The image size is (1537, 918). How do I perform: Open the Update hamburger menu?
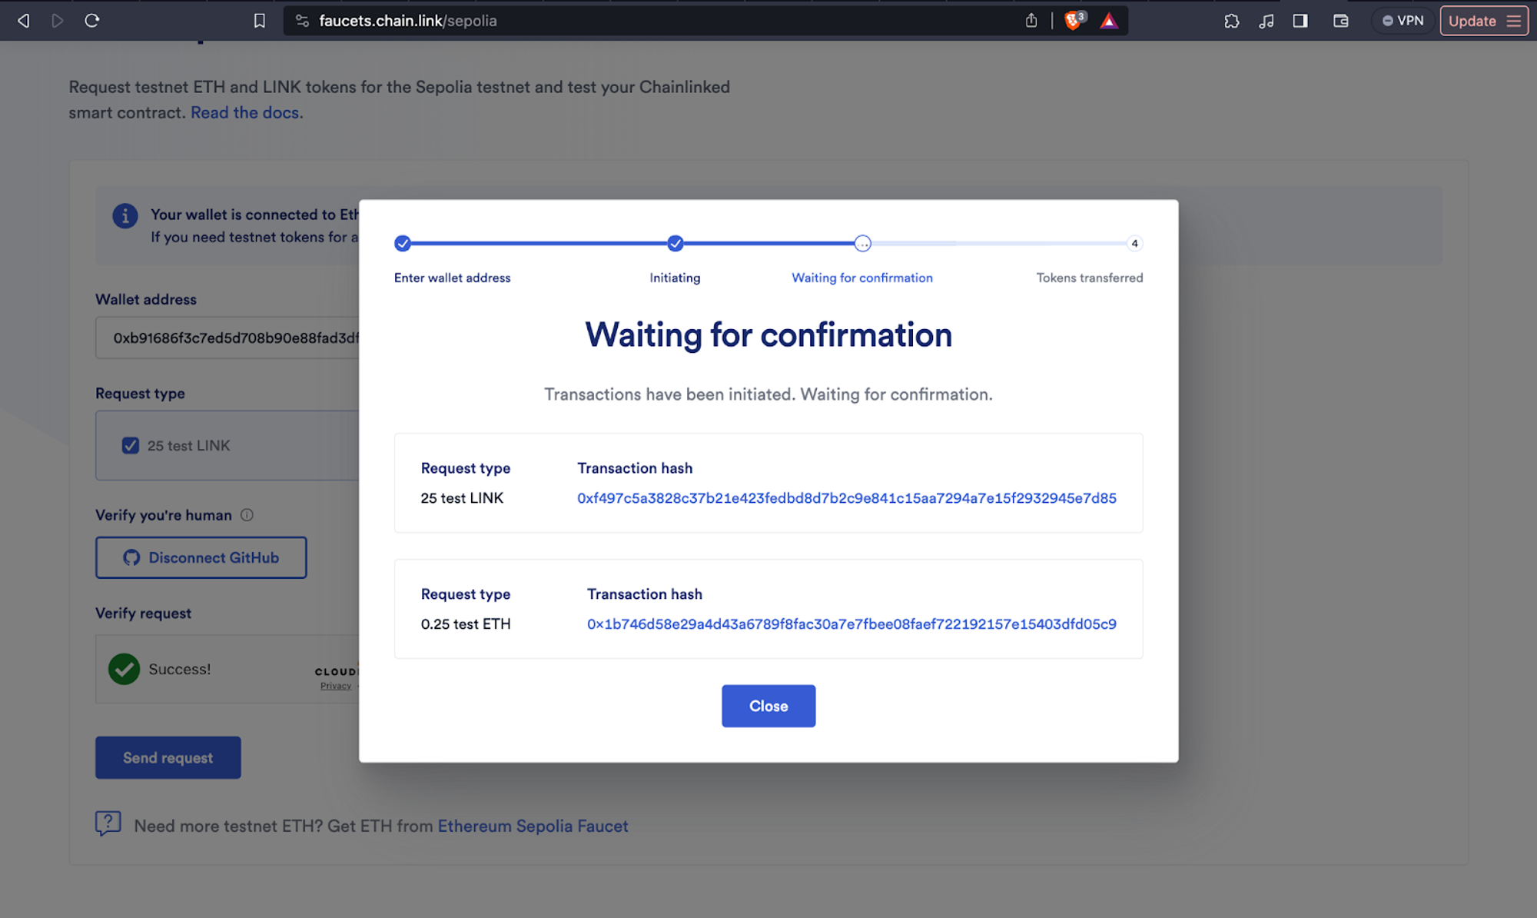1513,21
